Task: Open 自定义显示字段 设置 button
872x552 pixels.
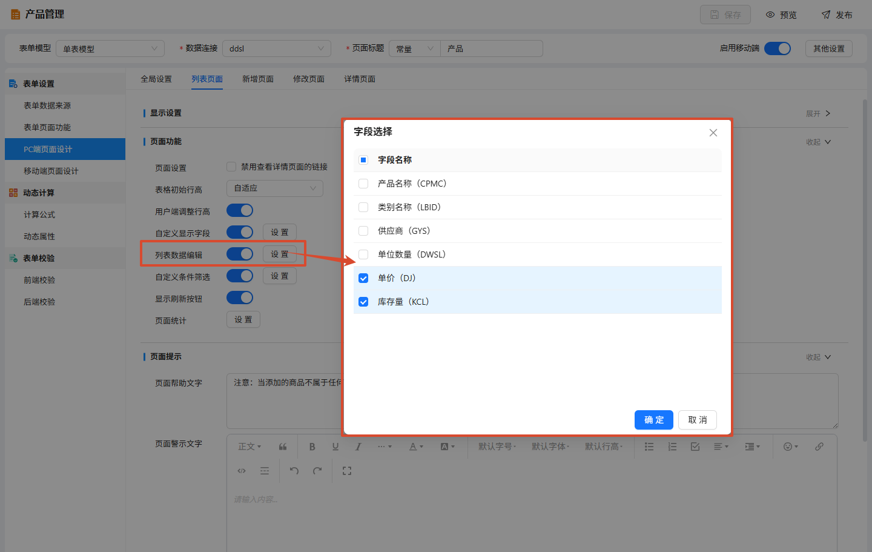Action: (280, 232)
